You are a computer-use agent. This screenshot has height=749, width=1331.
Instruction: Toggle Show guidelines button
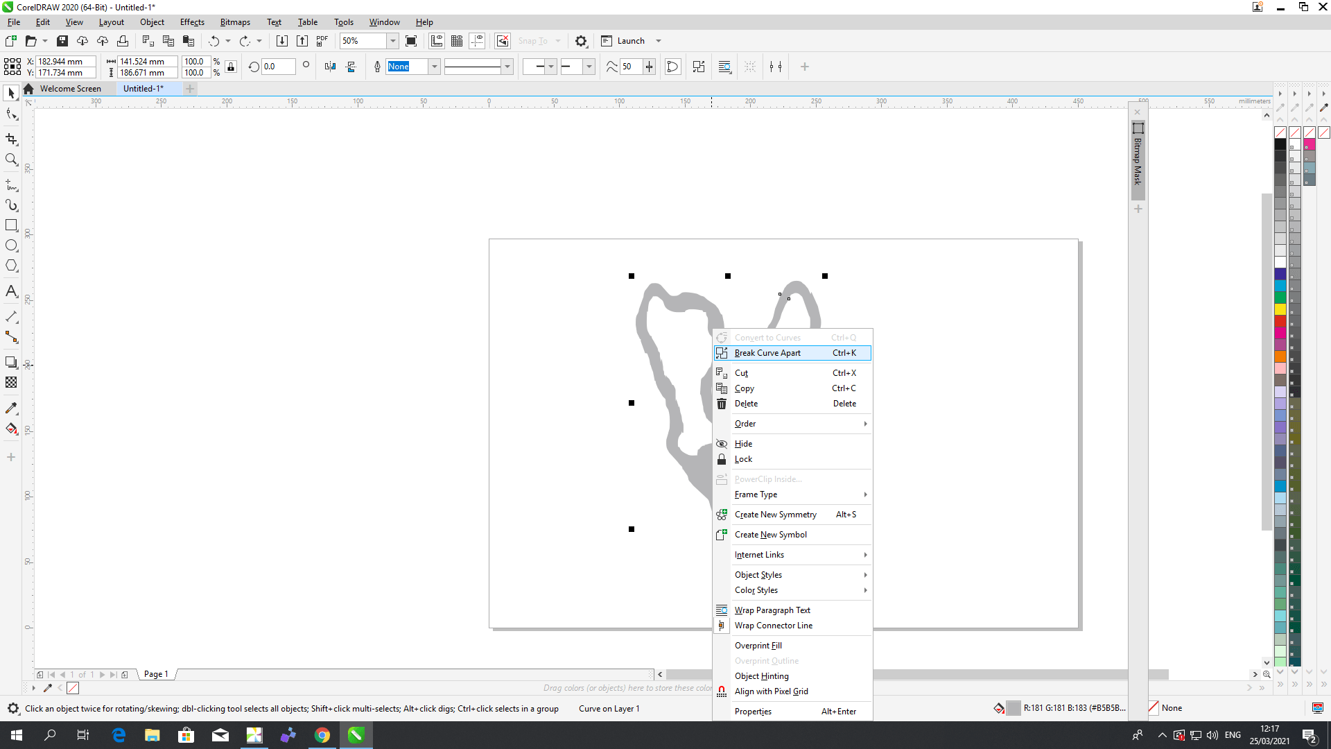[477, 41]
